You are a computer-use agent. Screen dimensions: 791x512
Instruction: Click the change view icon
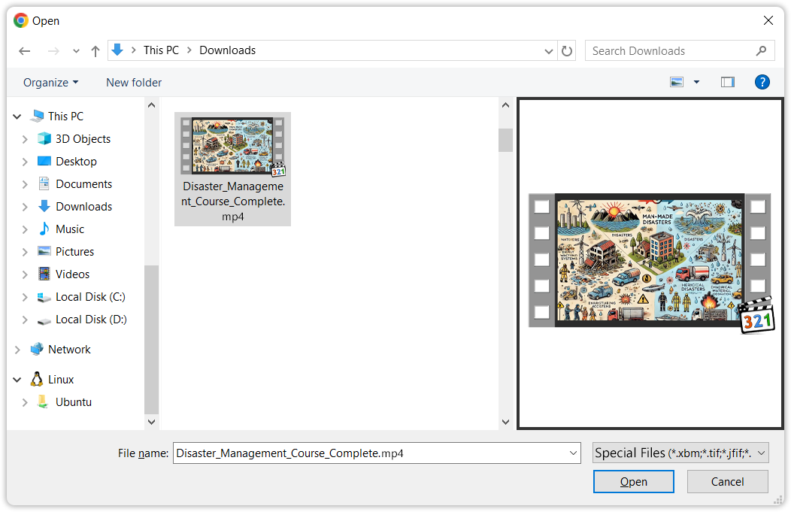(x=677, y=82)
